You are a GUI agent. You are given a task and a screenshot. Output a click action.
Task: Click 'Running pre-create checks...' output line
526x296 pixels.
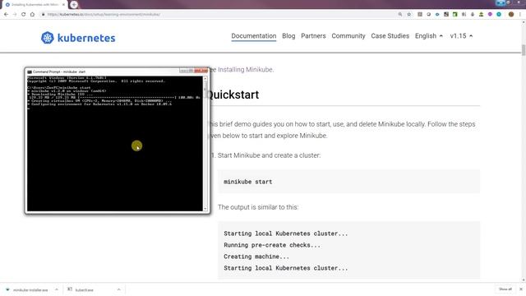272,245
